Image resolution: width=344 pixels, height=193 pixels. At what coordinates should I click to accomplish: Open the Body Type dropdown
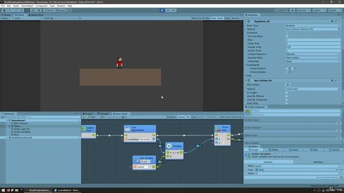pyautogui.click(x=313, y=26)
